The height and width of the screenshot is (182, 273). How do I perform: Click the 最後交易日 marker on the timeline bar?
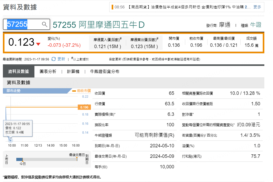(77, 155)
